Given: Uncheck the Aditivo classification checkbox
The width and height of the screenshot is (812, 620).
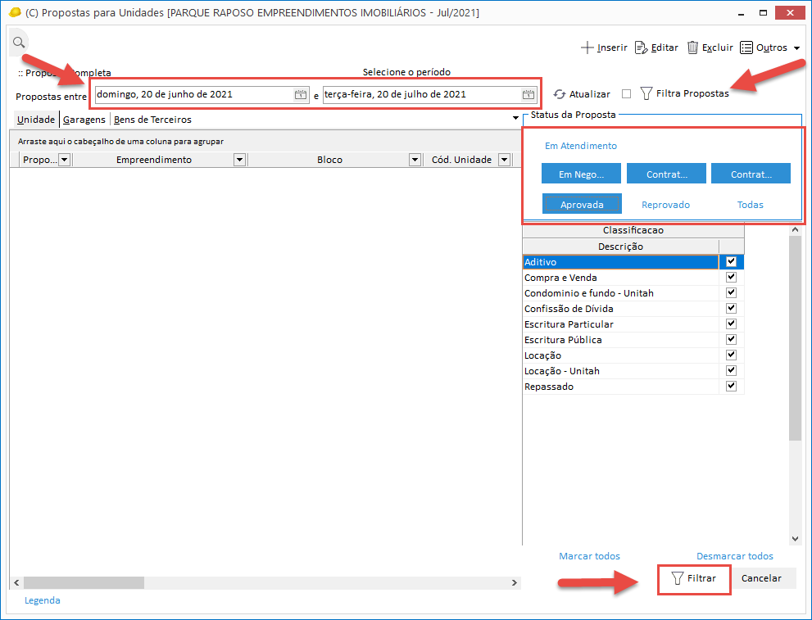Looking at the screenshot, I should (731, 261).
